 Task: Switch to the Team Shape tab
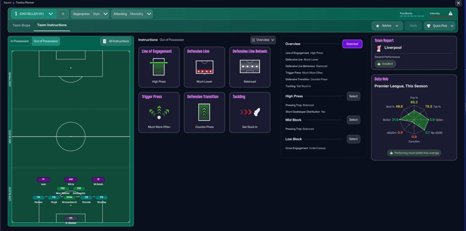[21, 25]
